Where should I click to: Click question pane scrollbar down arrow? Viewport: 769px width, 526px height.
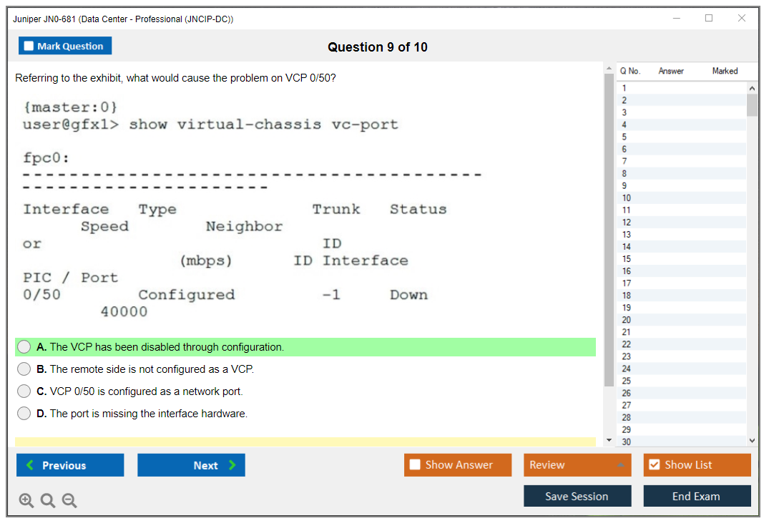[x=609, y=440]
